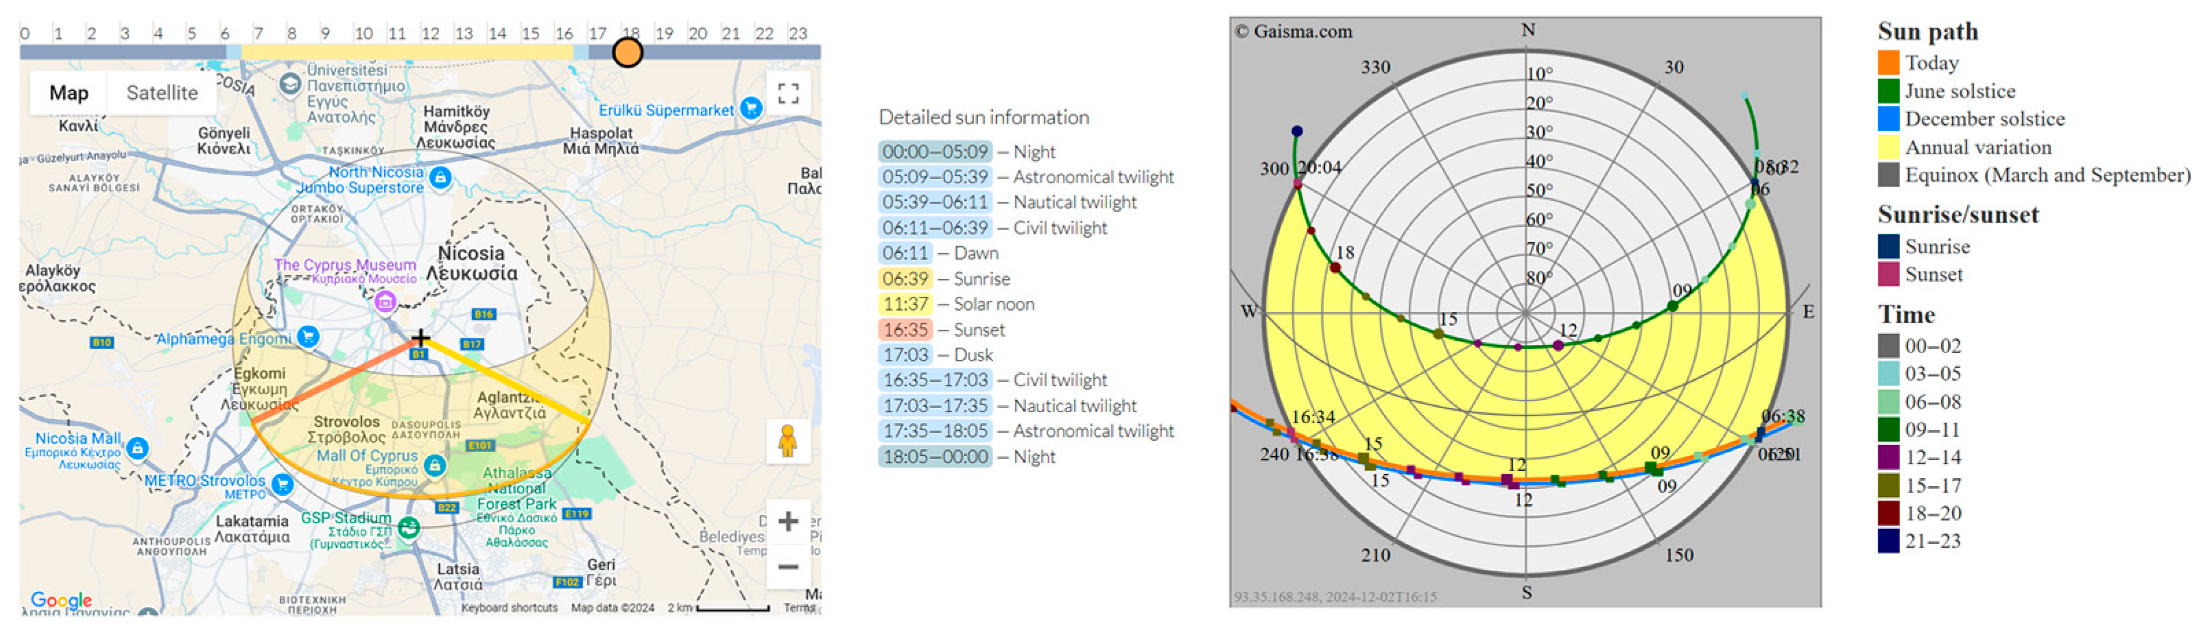Click the Detailed sun information heading
The height and width of the screenshot is (635, 2199).
coord(984,117)
